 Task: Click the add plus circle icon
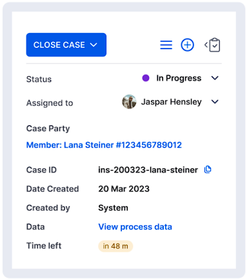pos(187,45)
